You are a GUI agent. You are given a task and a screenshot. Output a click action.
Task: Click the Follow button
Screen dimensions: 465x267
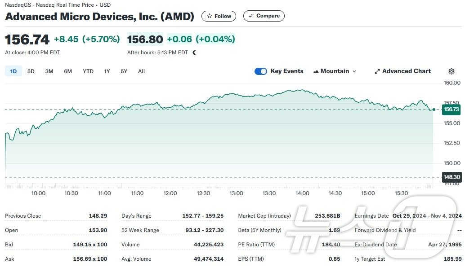coord(219,16)
